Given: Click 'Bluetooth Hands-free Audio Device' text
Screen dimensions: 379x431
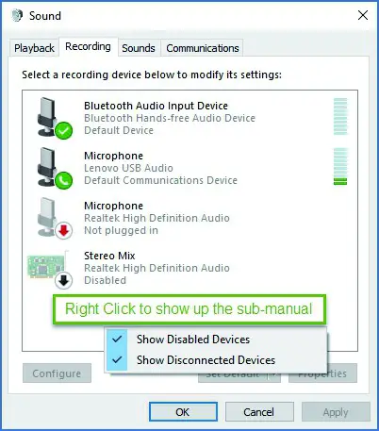Looking at the screenshot, I should pos(170,118).
